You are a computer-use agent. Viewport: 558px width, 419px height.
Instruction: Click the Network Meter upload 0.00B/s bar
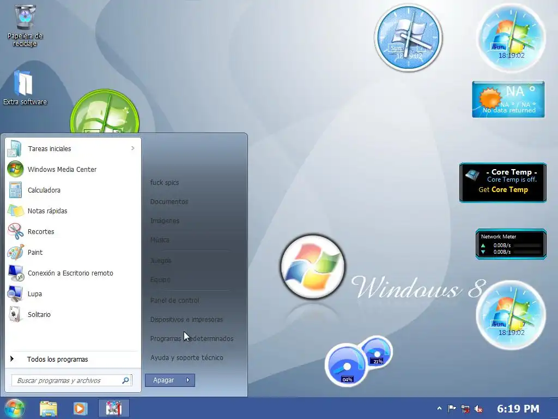click(527, 246)
